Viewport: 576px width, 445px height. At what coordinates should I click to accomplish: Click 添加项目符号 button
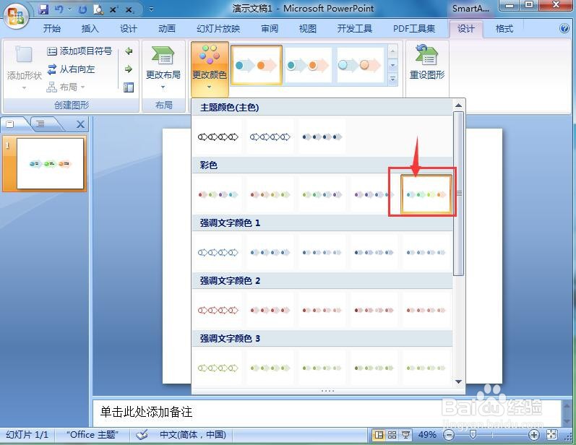pyautogui.click(x=79, y=51)
